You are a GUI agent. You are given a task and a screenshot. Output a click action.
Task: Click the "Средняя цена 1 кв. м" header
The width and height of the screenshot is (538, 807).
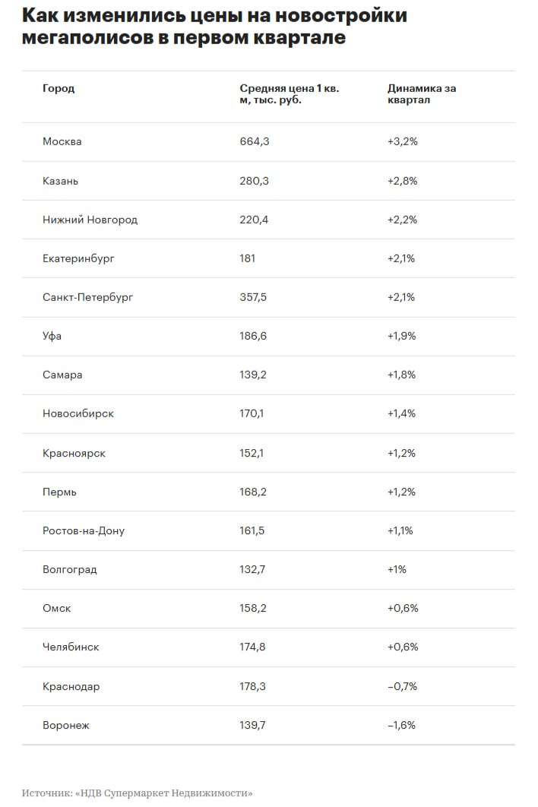(290, 94)
